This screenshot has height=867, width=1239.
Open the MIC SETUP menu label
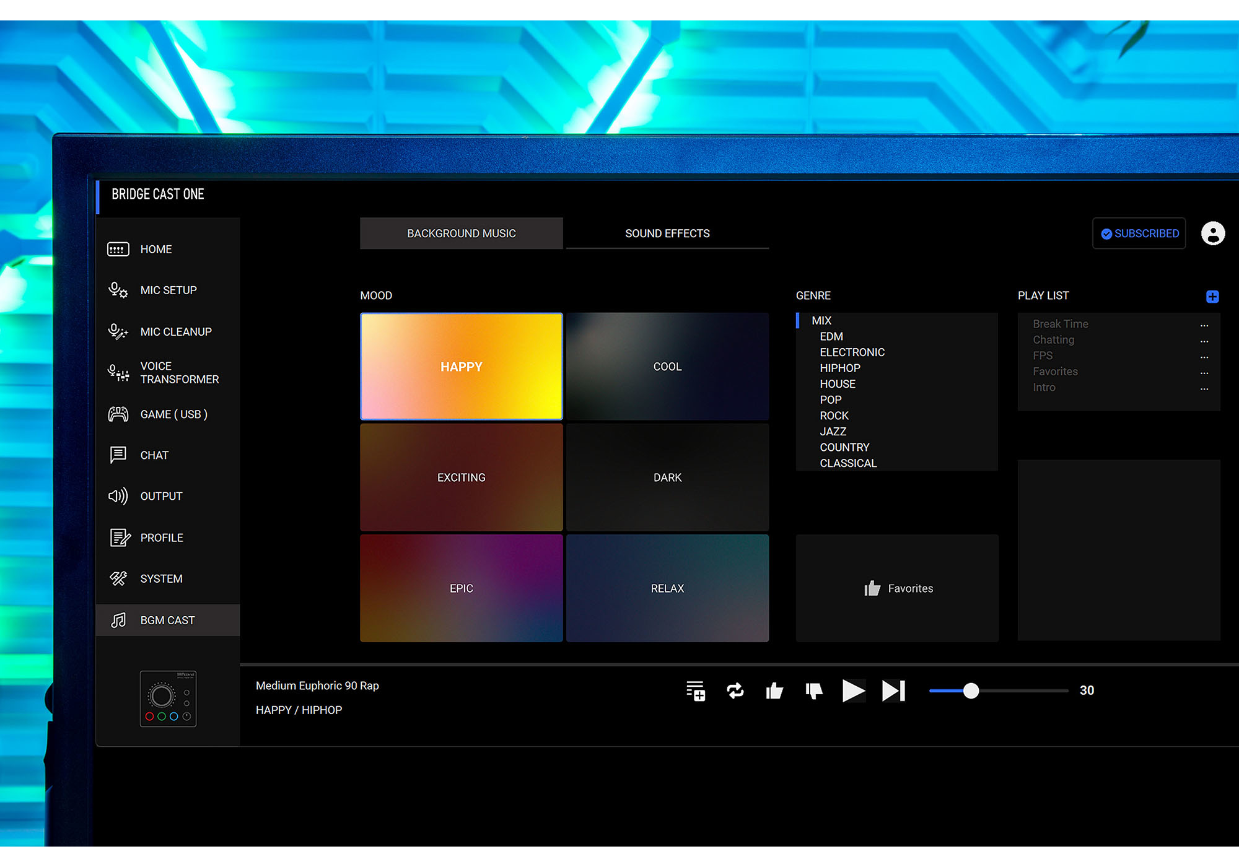point(169,290)
